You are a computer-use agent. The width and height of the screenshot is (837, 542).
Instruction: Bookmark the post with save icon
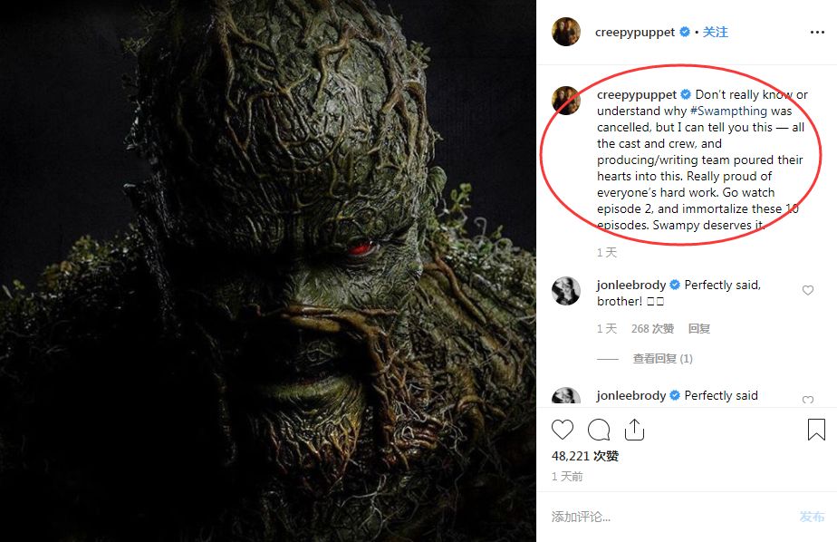[x=816, y=430]
